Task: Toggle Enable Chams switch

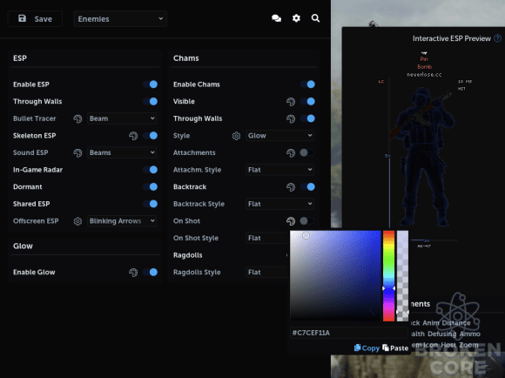Action: pos(307,84)
